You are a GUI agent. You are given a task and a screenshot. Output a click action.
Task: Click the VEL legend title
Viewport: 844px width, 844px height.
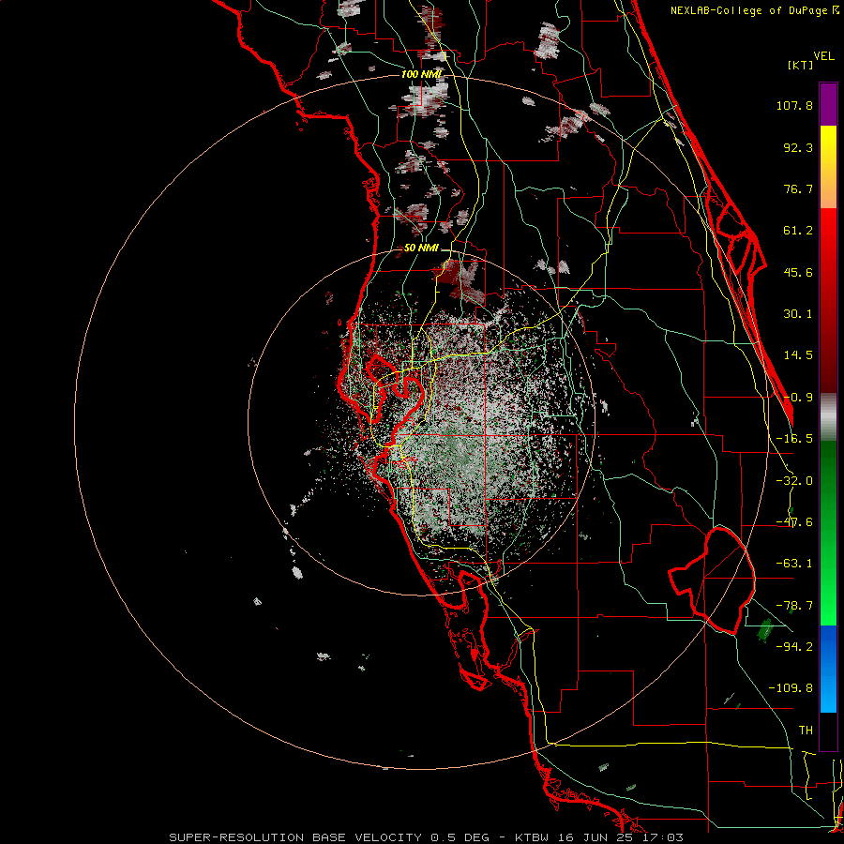[823, 56]
